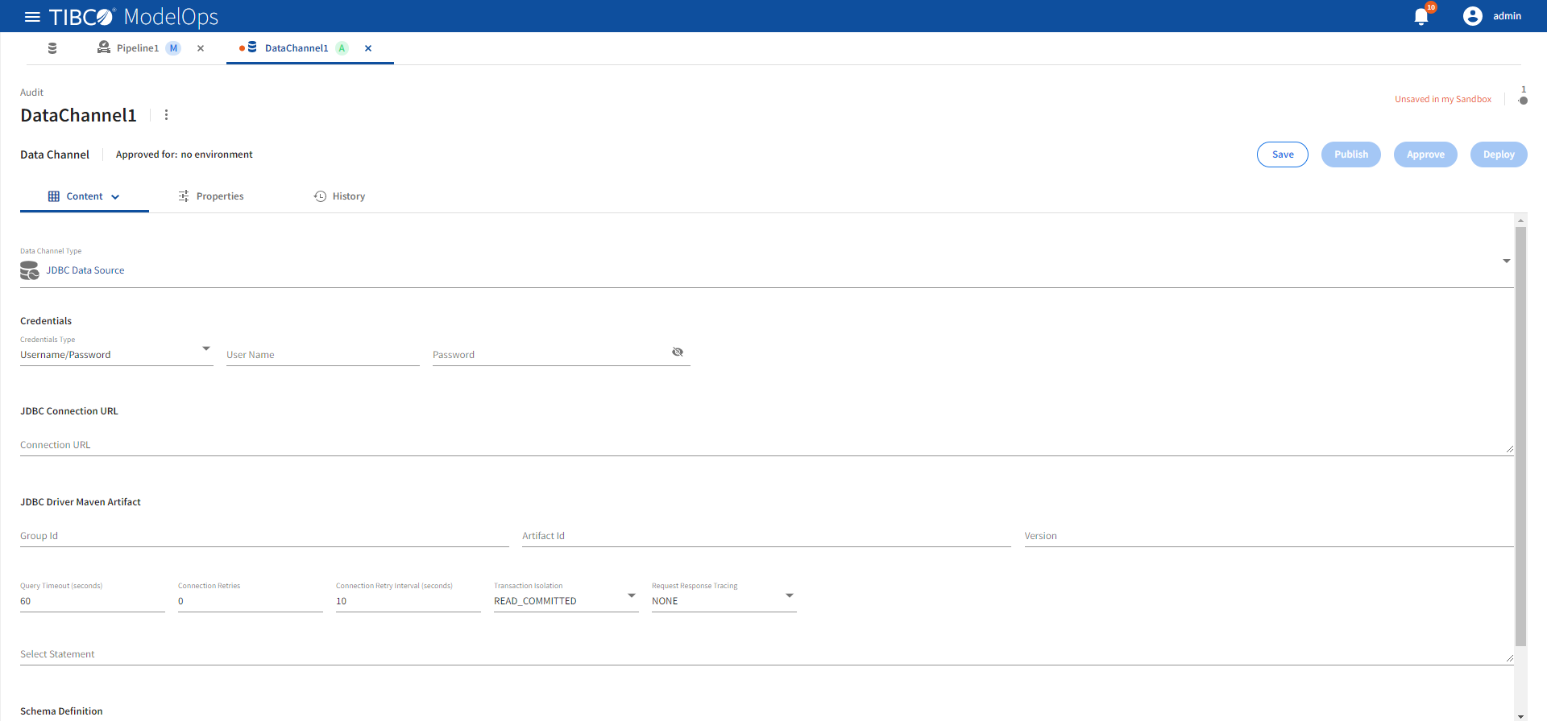Click the JDBC Connection URL heading
This screenshot has height=721, width=1547.
(69, 411)
